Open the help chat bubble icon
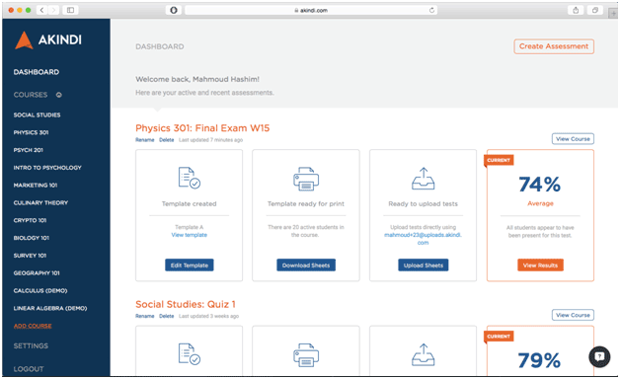The height and width of the screenshot is (379, 620). tap(599, 356)
